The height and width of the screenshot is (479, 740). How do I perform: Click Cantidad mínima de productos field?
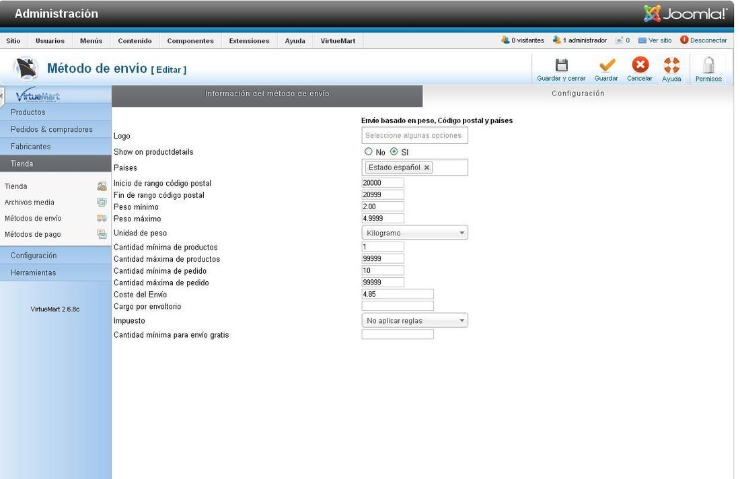383,246
